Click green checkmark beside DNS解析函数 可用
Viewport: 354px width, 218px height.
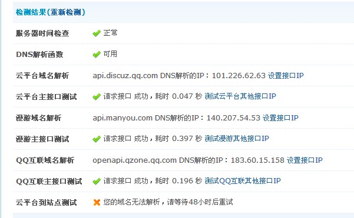tap(97, 55)
